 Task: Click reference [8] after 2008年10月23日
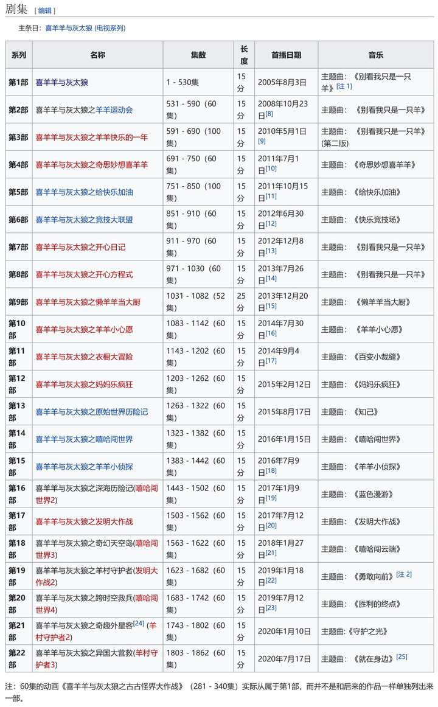(x=269, y=114)
